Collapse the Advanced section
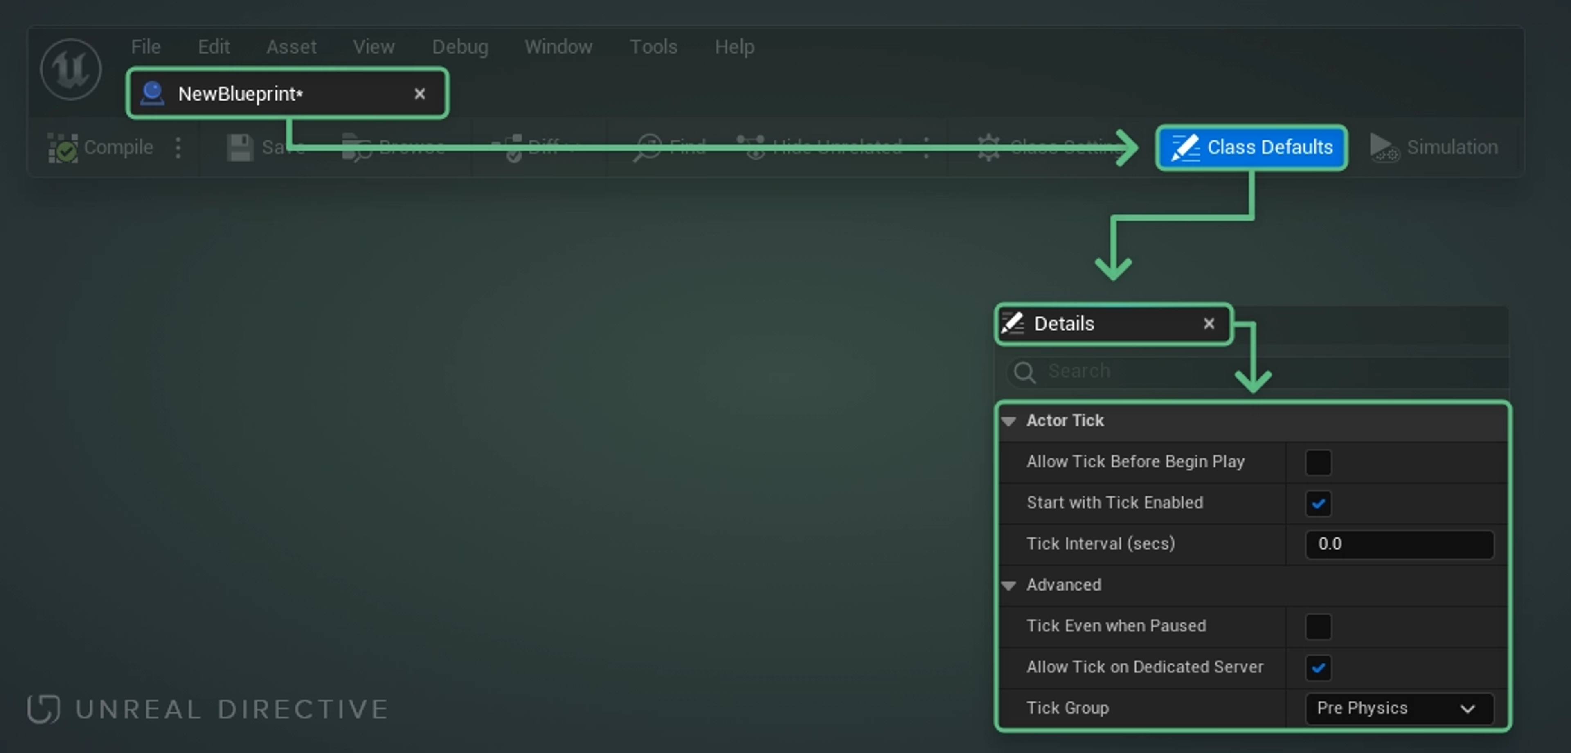This screenshot has width=1571, height=753. point(1009,585)
